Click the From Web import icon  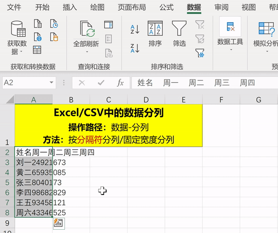click(38, 37)
